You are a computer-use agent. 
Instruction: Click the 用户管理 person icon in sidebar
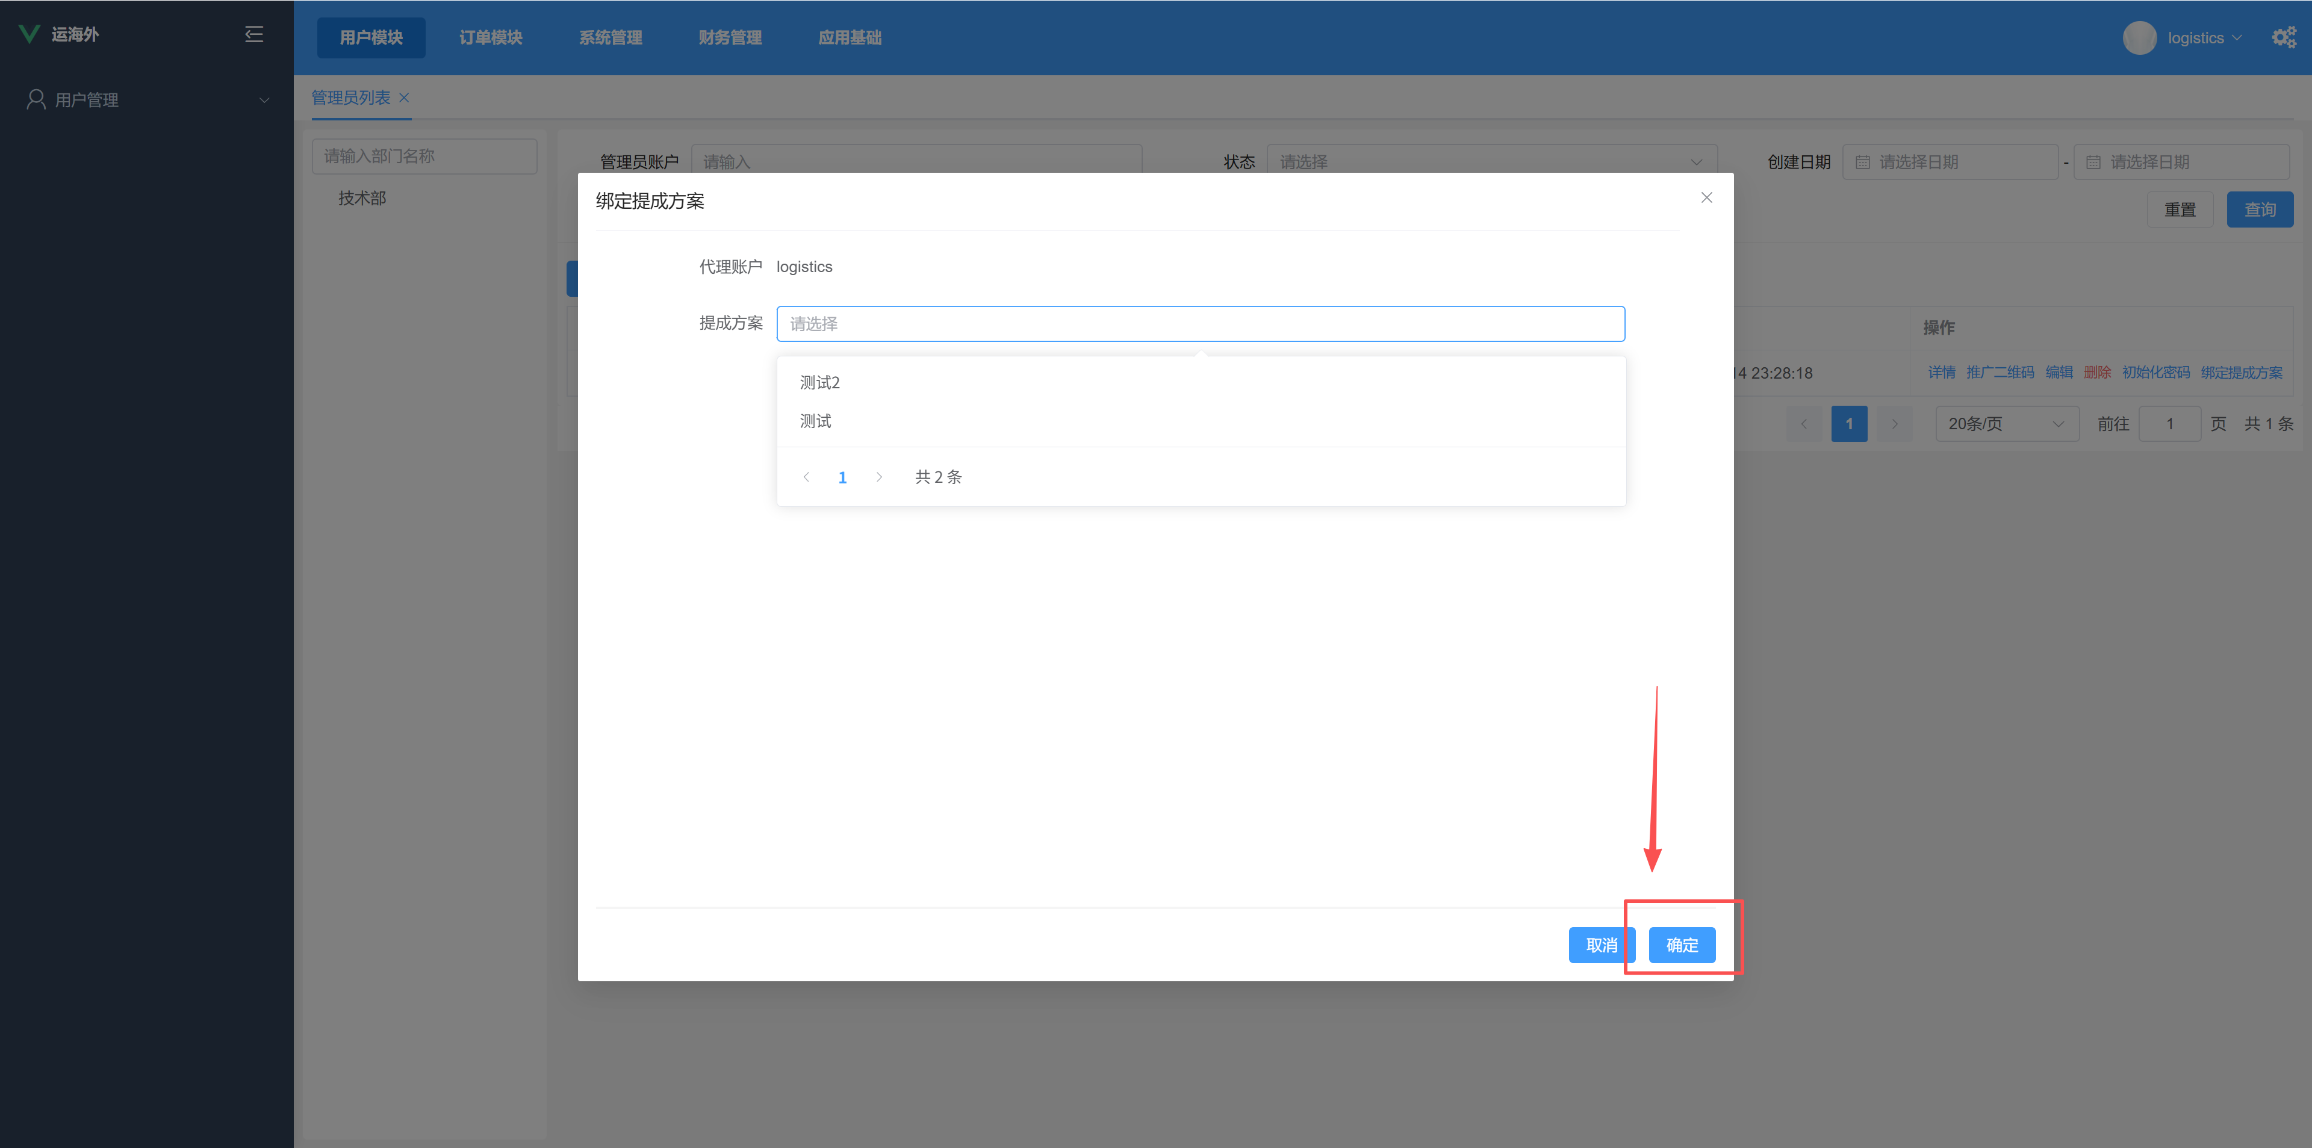coord(36,100)
